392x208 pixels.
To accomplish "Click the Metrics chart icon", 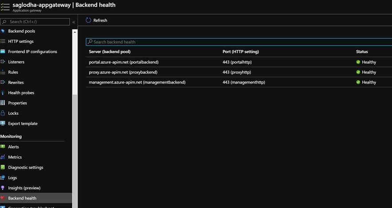I will tap(3, 157).
